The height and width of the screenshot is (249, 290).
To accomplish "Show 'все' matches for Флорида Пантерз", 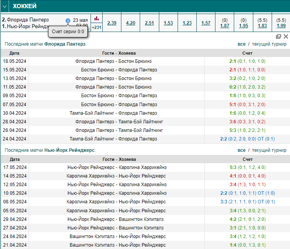I will [x=242, y=44].
